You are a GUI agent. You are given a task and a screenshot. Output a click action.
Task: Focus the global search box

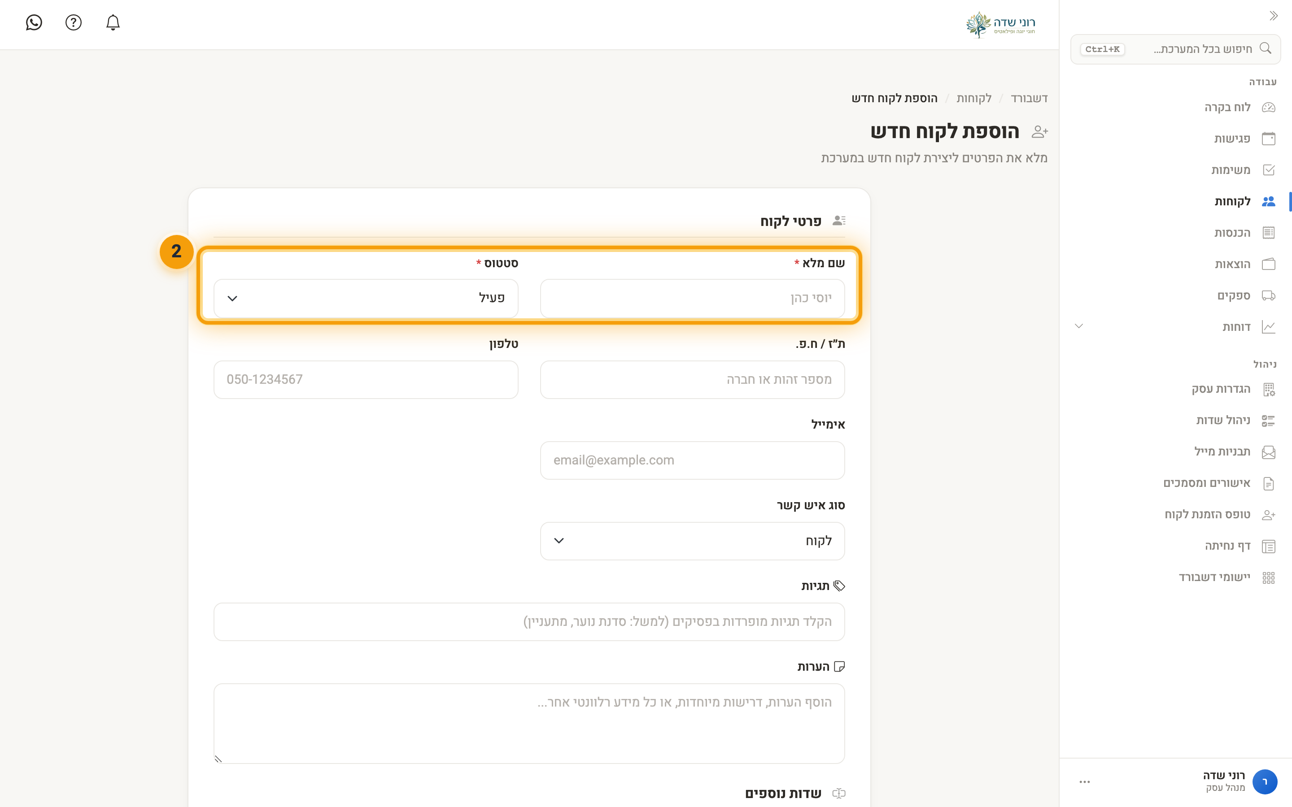click(x=1175, y=49)
